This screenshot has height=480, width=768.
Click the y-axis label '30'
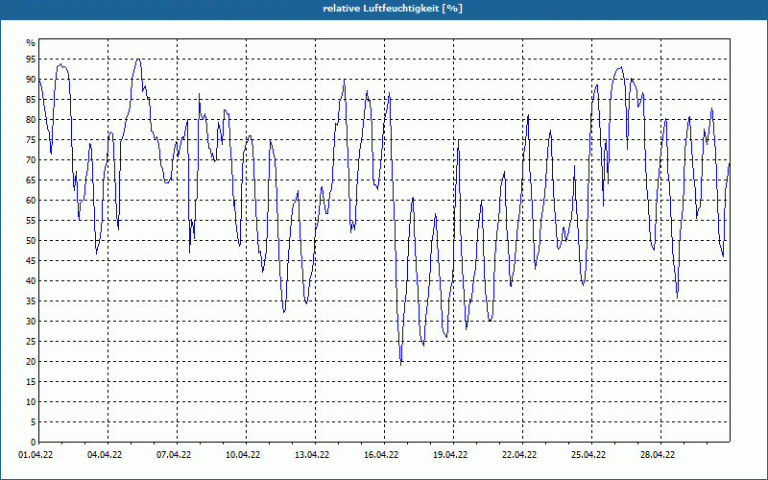click(x=31, y=322)
